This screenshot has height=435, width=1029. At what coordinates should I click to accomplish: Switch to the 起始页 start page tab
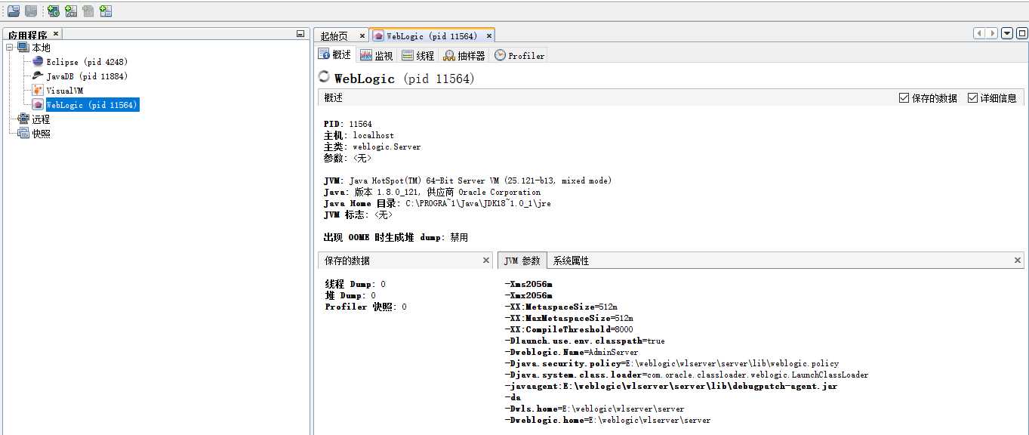334,36
